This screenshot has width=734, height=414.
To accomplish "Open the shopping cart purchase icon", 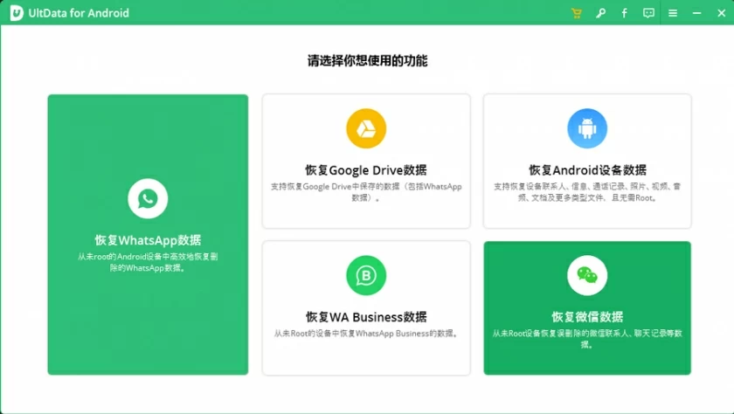I will point(576,13).
